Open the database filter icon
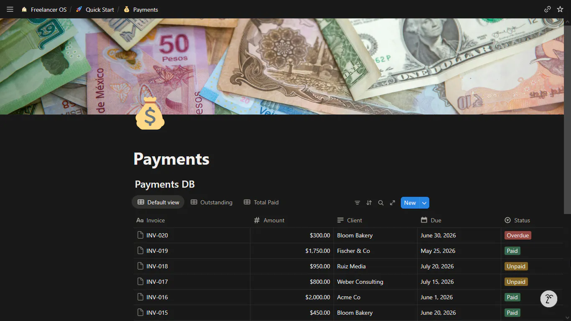This screenshot has height=321, width=571. click(x=357, y=203)
